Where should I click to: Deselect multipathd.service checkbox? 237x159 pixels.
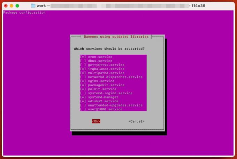83,73
